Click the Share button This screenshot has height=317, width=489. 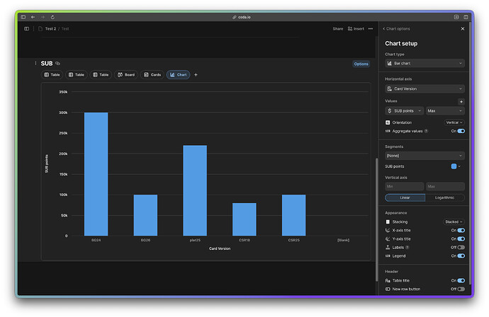coord(338,29)
